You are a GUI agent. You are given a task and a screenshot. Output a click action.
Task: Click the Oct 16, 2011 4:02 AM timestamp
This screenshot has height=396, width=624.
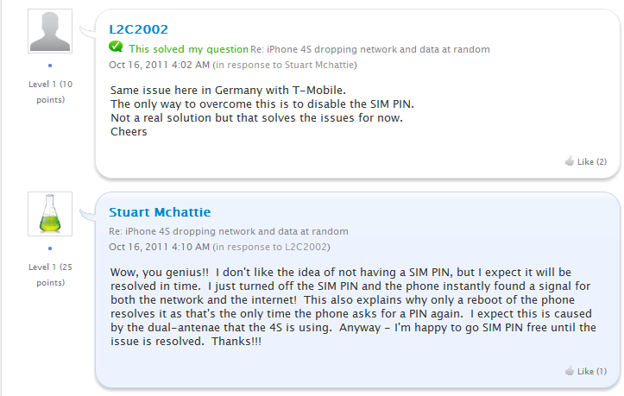click(x=159, y=65)
